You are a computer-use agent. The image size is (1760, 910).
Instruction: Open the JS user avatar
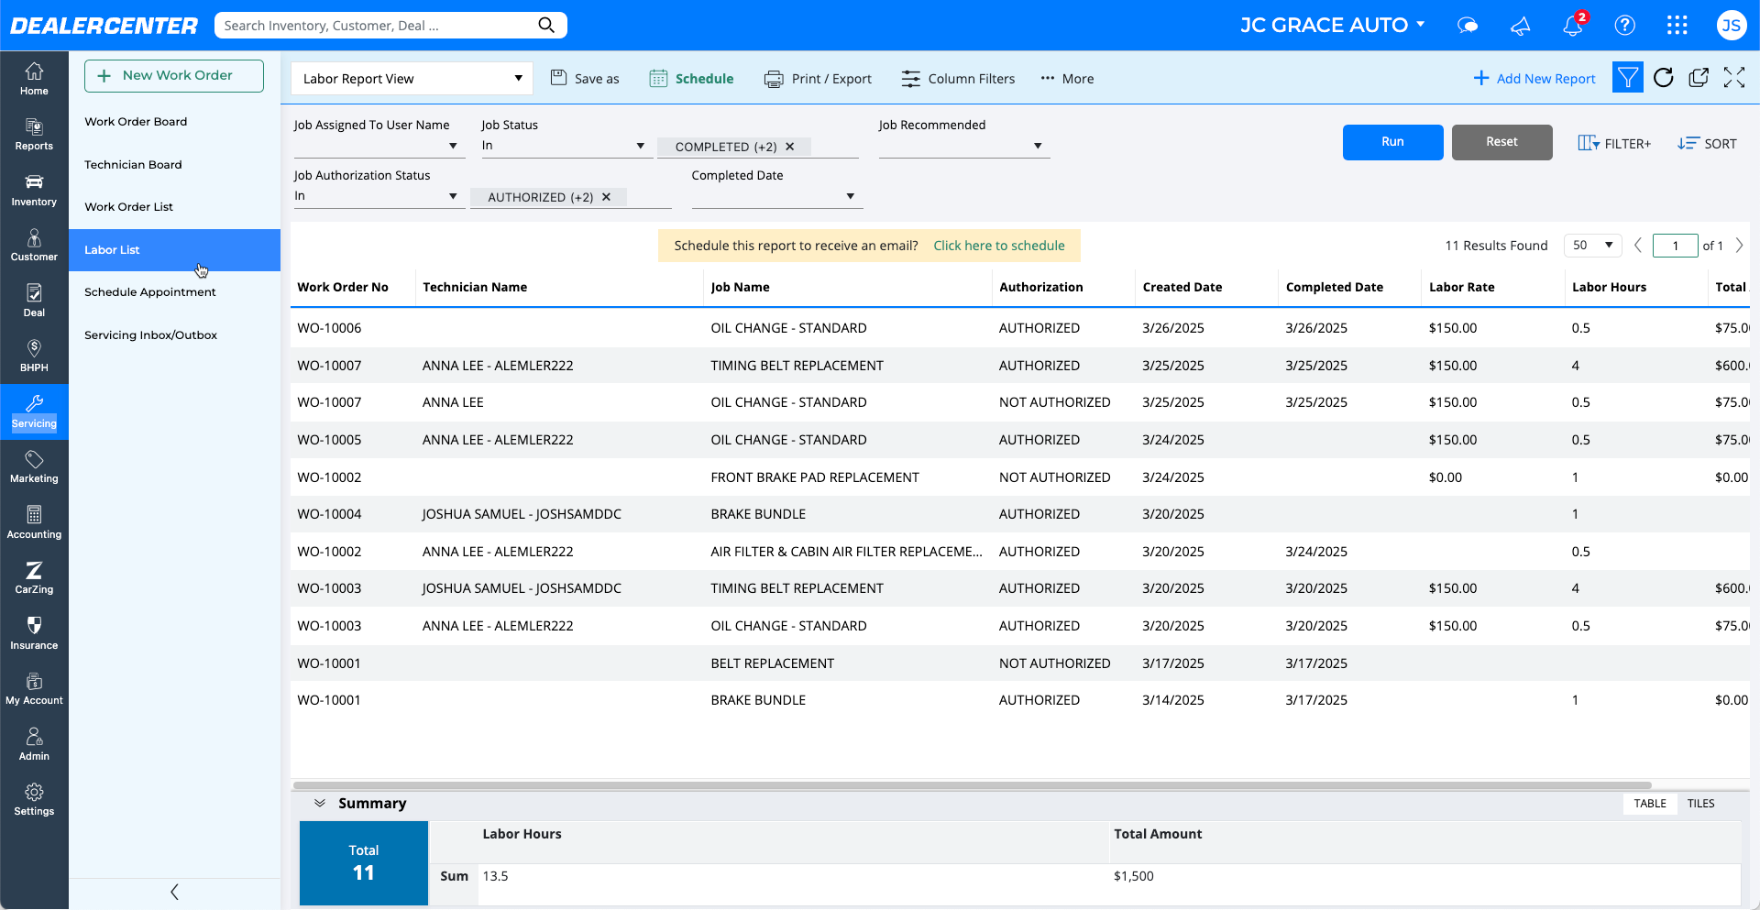[1731, 26]
